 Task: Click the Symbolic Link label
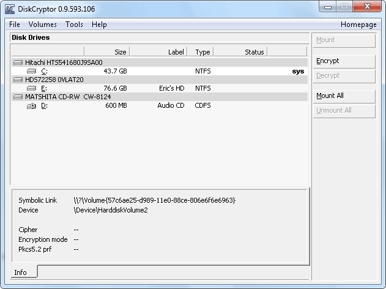point(38,200)
